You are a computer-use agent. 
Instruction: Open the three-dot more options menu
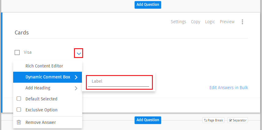[x=242, y=22]
